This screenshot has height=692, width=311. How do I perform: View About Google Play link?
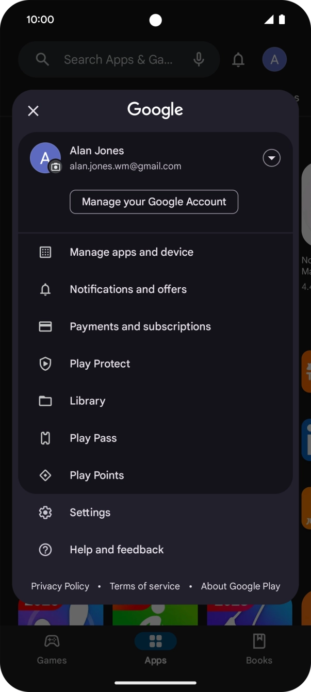pyautogui.click(x=240, y=586)
